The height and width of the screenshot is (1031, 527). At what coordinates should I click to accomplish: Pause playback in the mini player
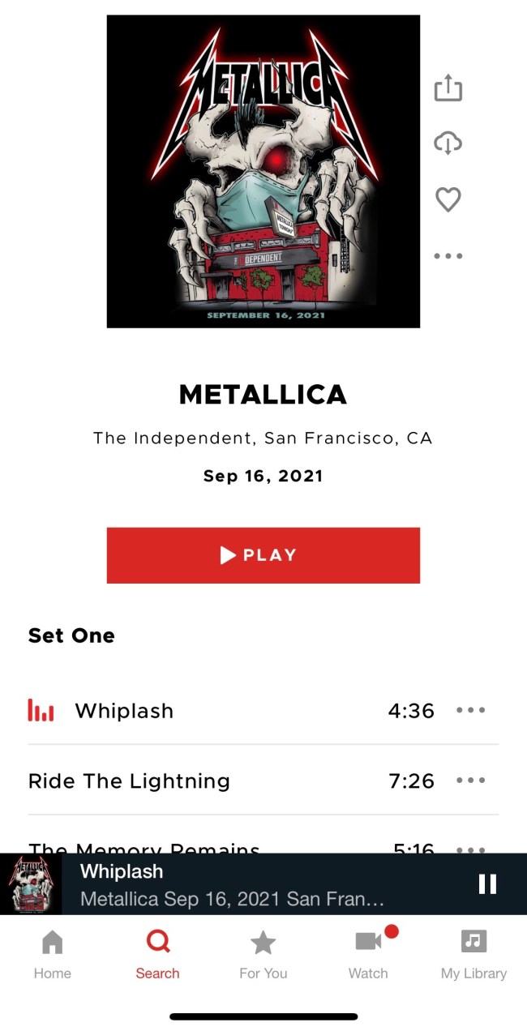coord(487,883)
